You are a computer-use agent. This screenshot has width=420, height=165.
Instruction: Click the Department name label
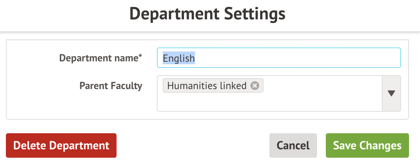(x=99, y=58)
